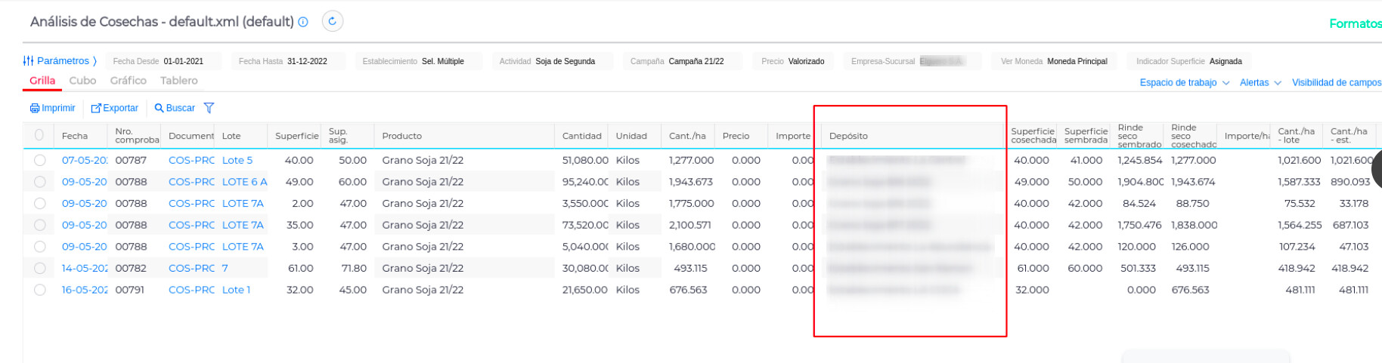Select the row dated 07-05 with Lote 5
Viewport: 1382px width, 363px height.
coord(40,160)
